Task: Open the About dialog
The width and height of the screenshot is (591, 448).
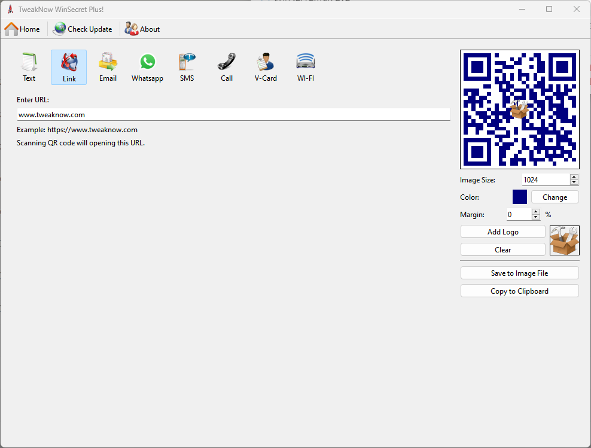Action: pyautogui.click(x=142, y=29)
